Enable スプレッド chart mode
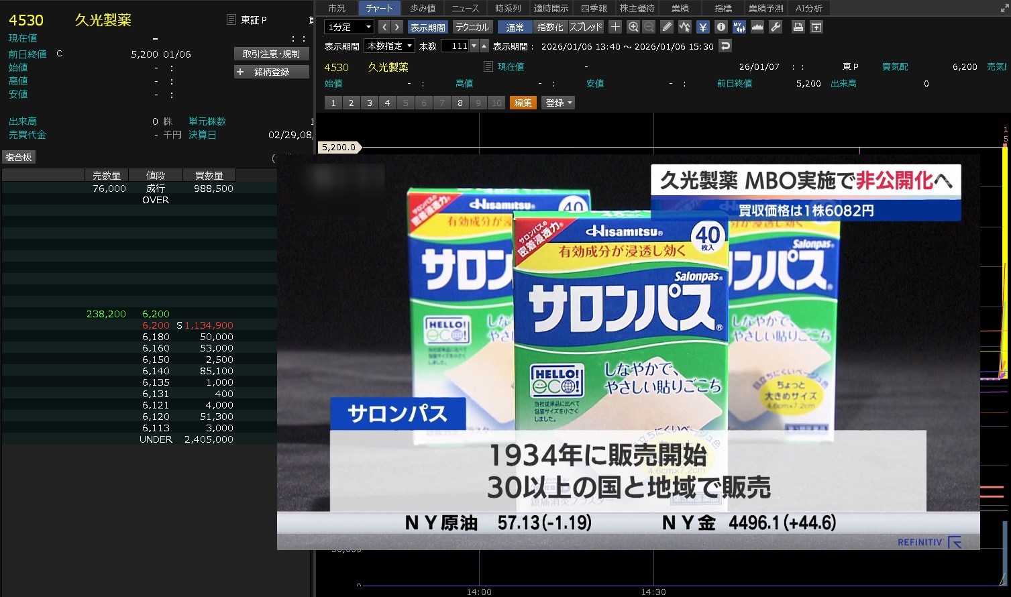The height and width of the screenshot is (597, 1011). 586,27
